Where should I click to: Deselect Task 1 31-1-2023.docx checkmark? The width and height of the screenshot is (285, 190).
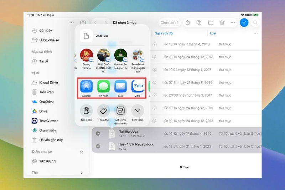click(98, 146)
